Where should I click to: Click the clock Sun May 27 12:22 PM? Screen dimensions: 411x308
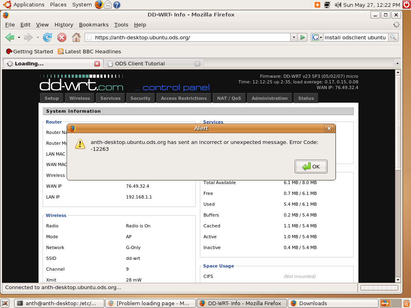[371, 5]
